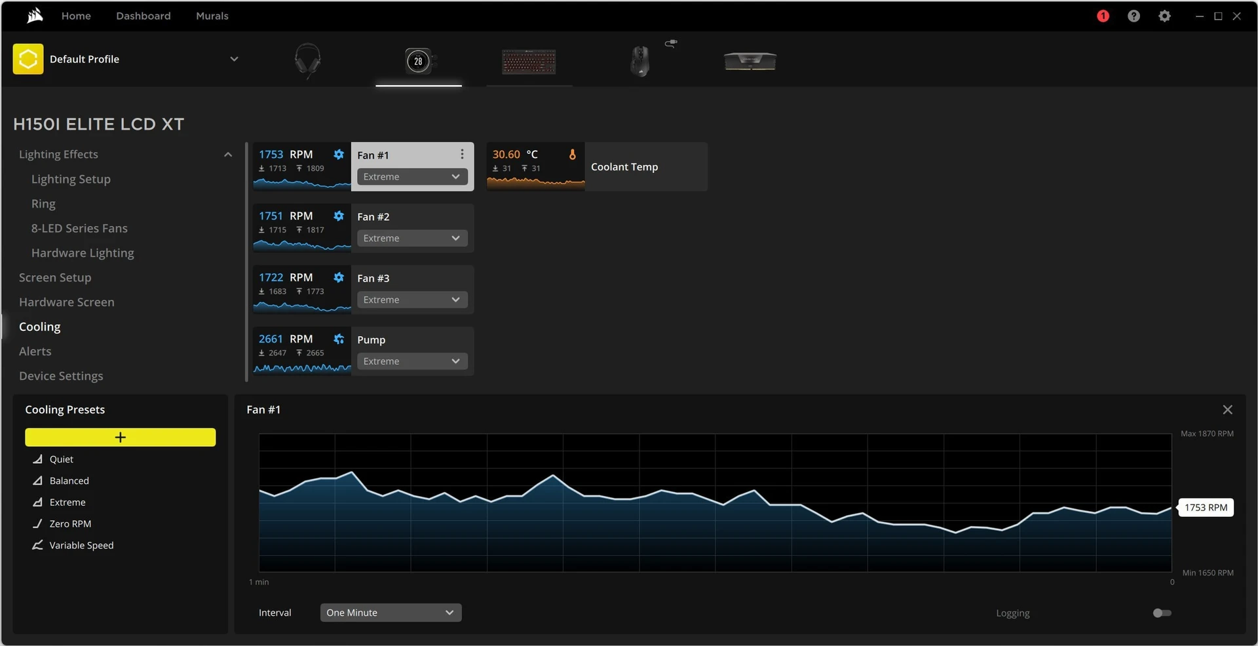Click the Variable Speed preset icon
Image resolution: width=1258 pixels, height=646 pixels.
coord(38,545)
